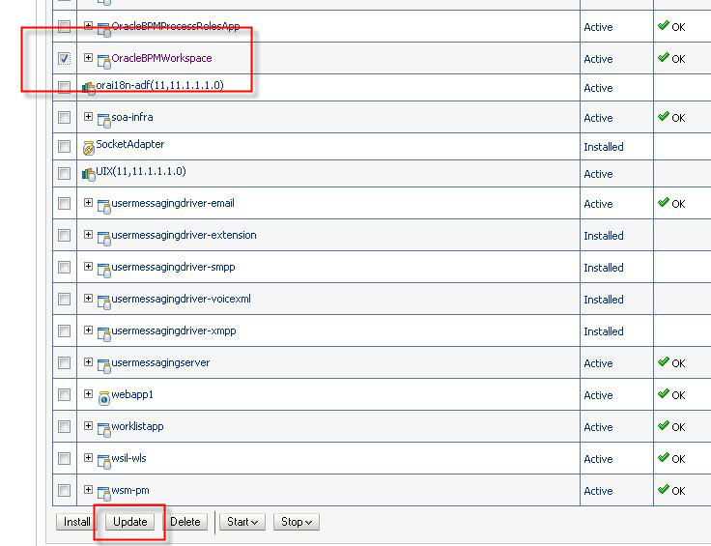Click the Install button
The width and height of the screenshot is (711, 546).
[x=76, y=522]
